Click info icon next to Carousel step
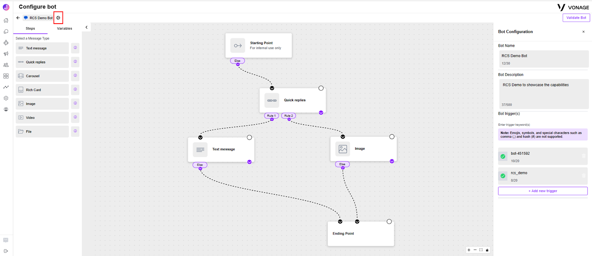The height and width of the screenshot is (256, 592). (x=75, y=75)
